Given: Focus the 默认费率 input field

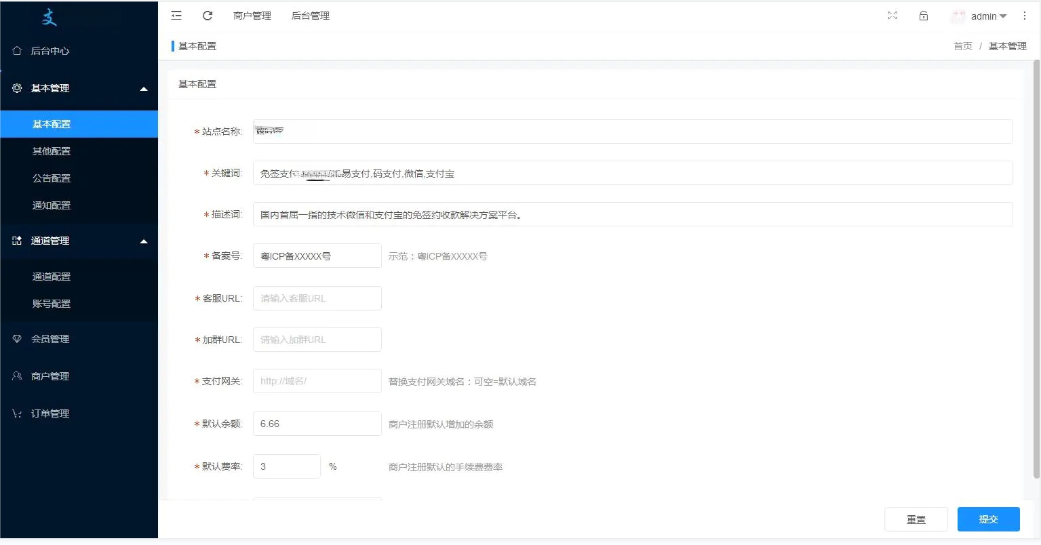Looking at the screenshot, I should (x=287, y=466).
